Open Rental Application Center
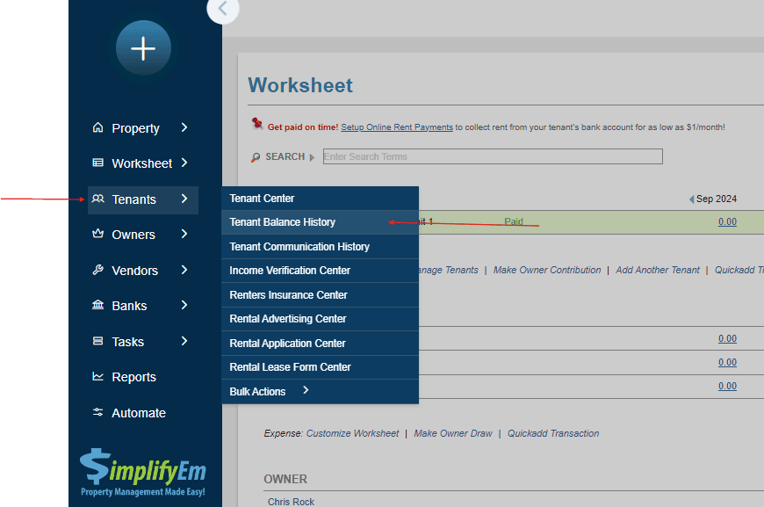Image resolution: width=764 pixels, height=507 pixels. point(287,344)
